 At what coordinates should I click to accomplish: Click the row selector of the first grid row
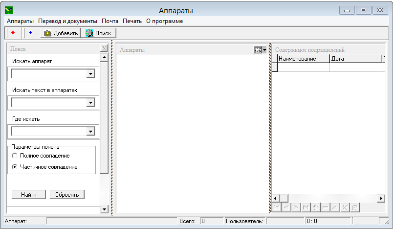(x=275, y=68)
